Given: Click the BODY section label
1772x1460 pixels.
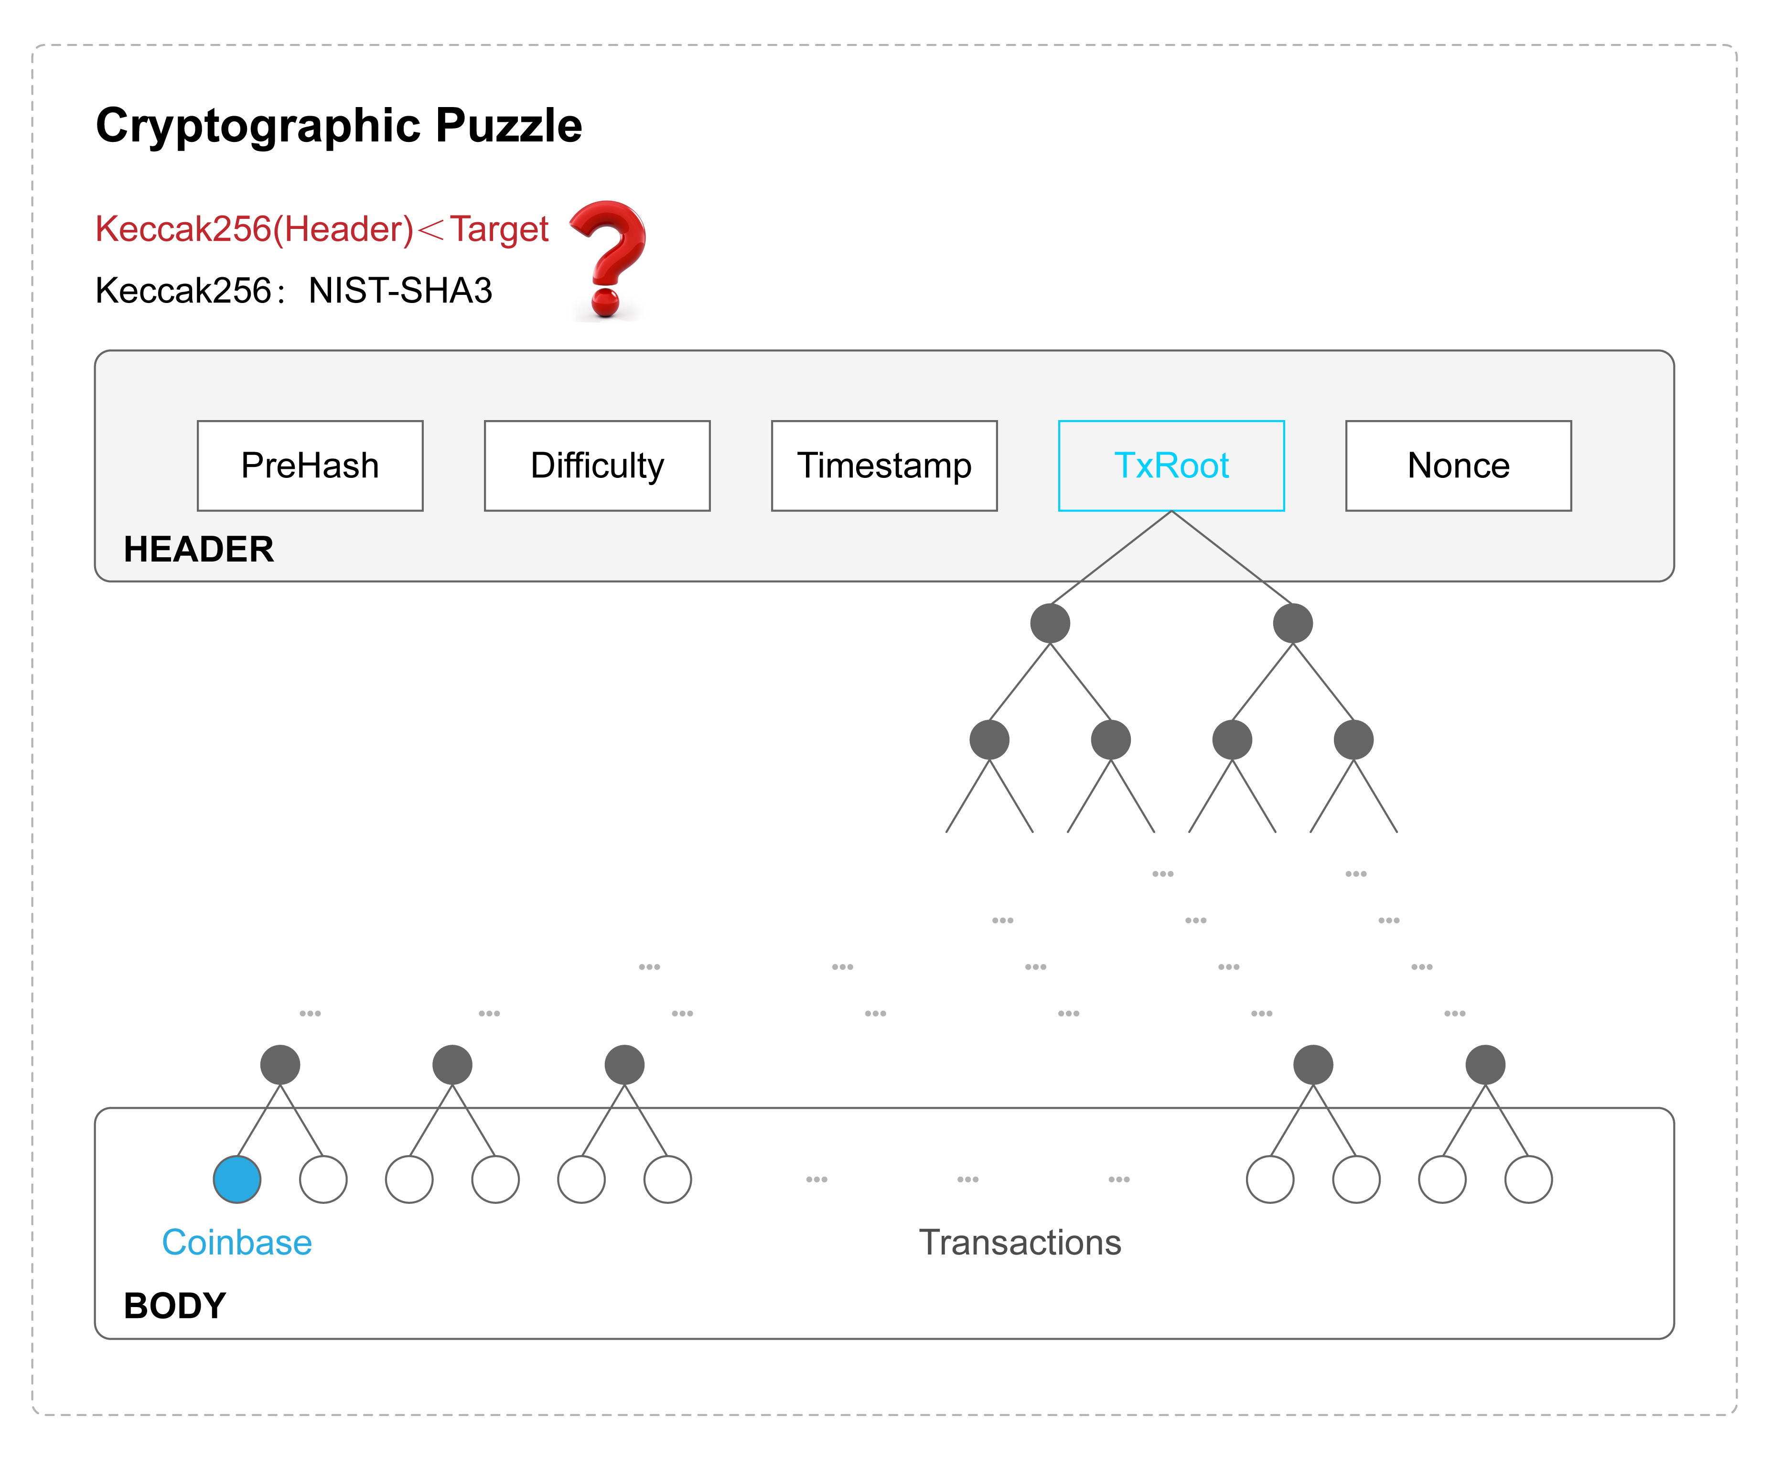Looking at the screenshot, I should (x=175, y=1305).
